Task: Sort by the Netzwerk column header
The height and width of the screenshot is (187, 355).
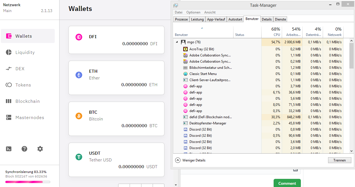Action: tap(333, 32)
